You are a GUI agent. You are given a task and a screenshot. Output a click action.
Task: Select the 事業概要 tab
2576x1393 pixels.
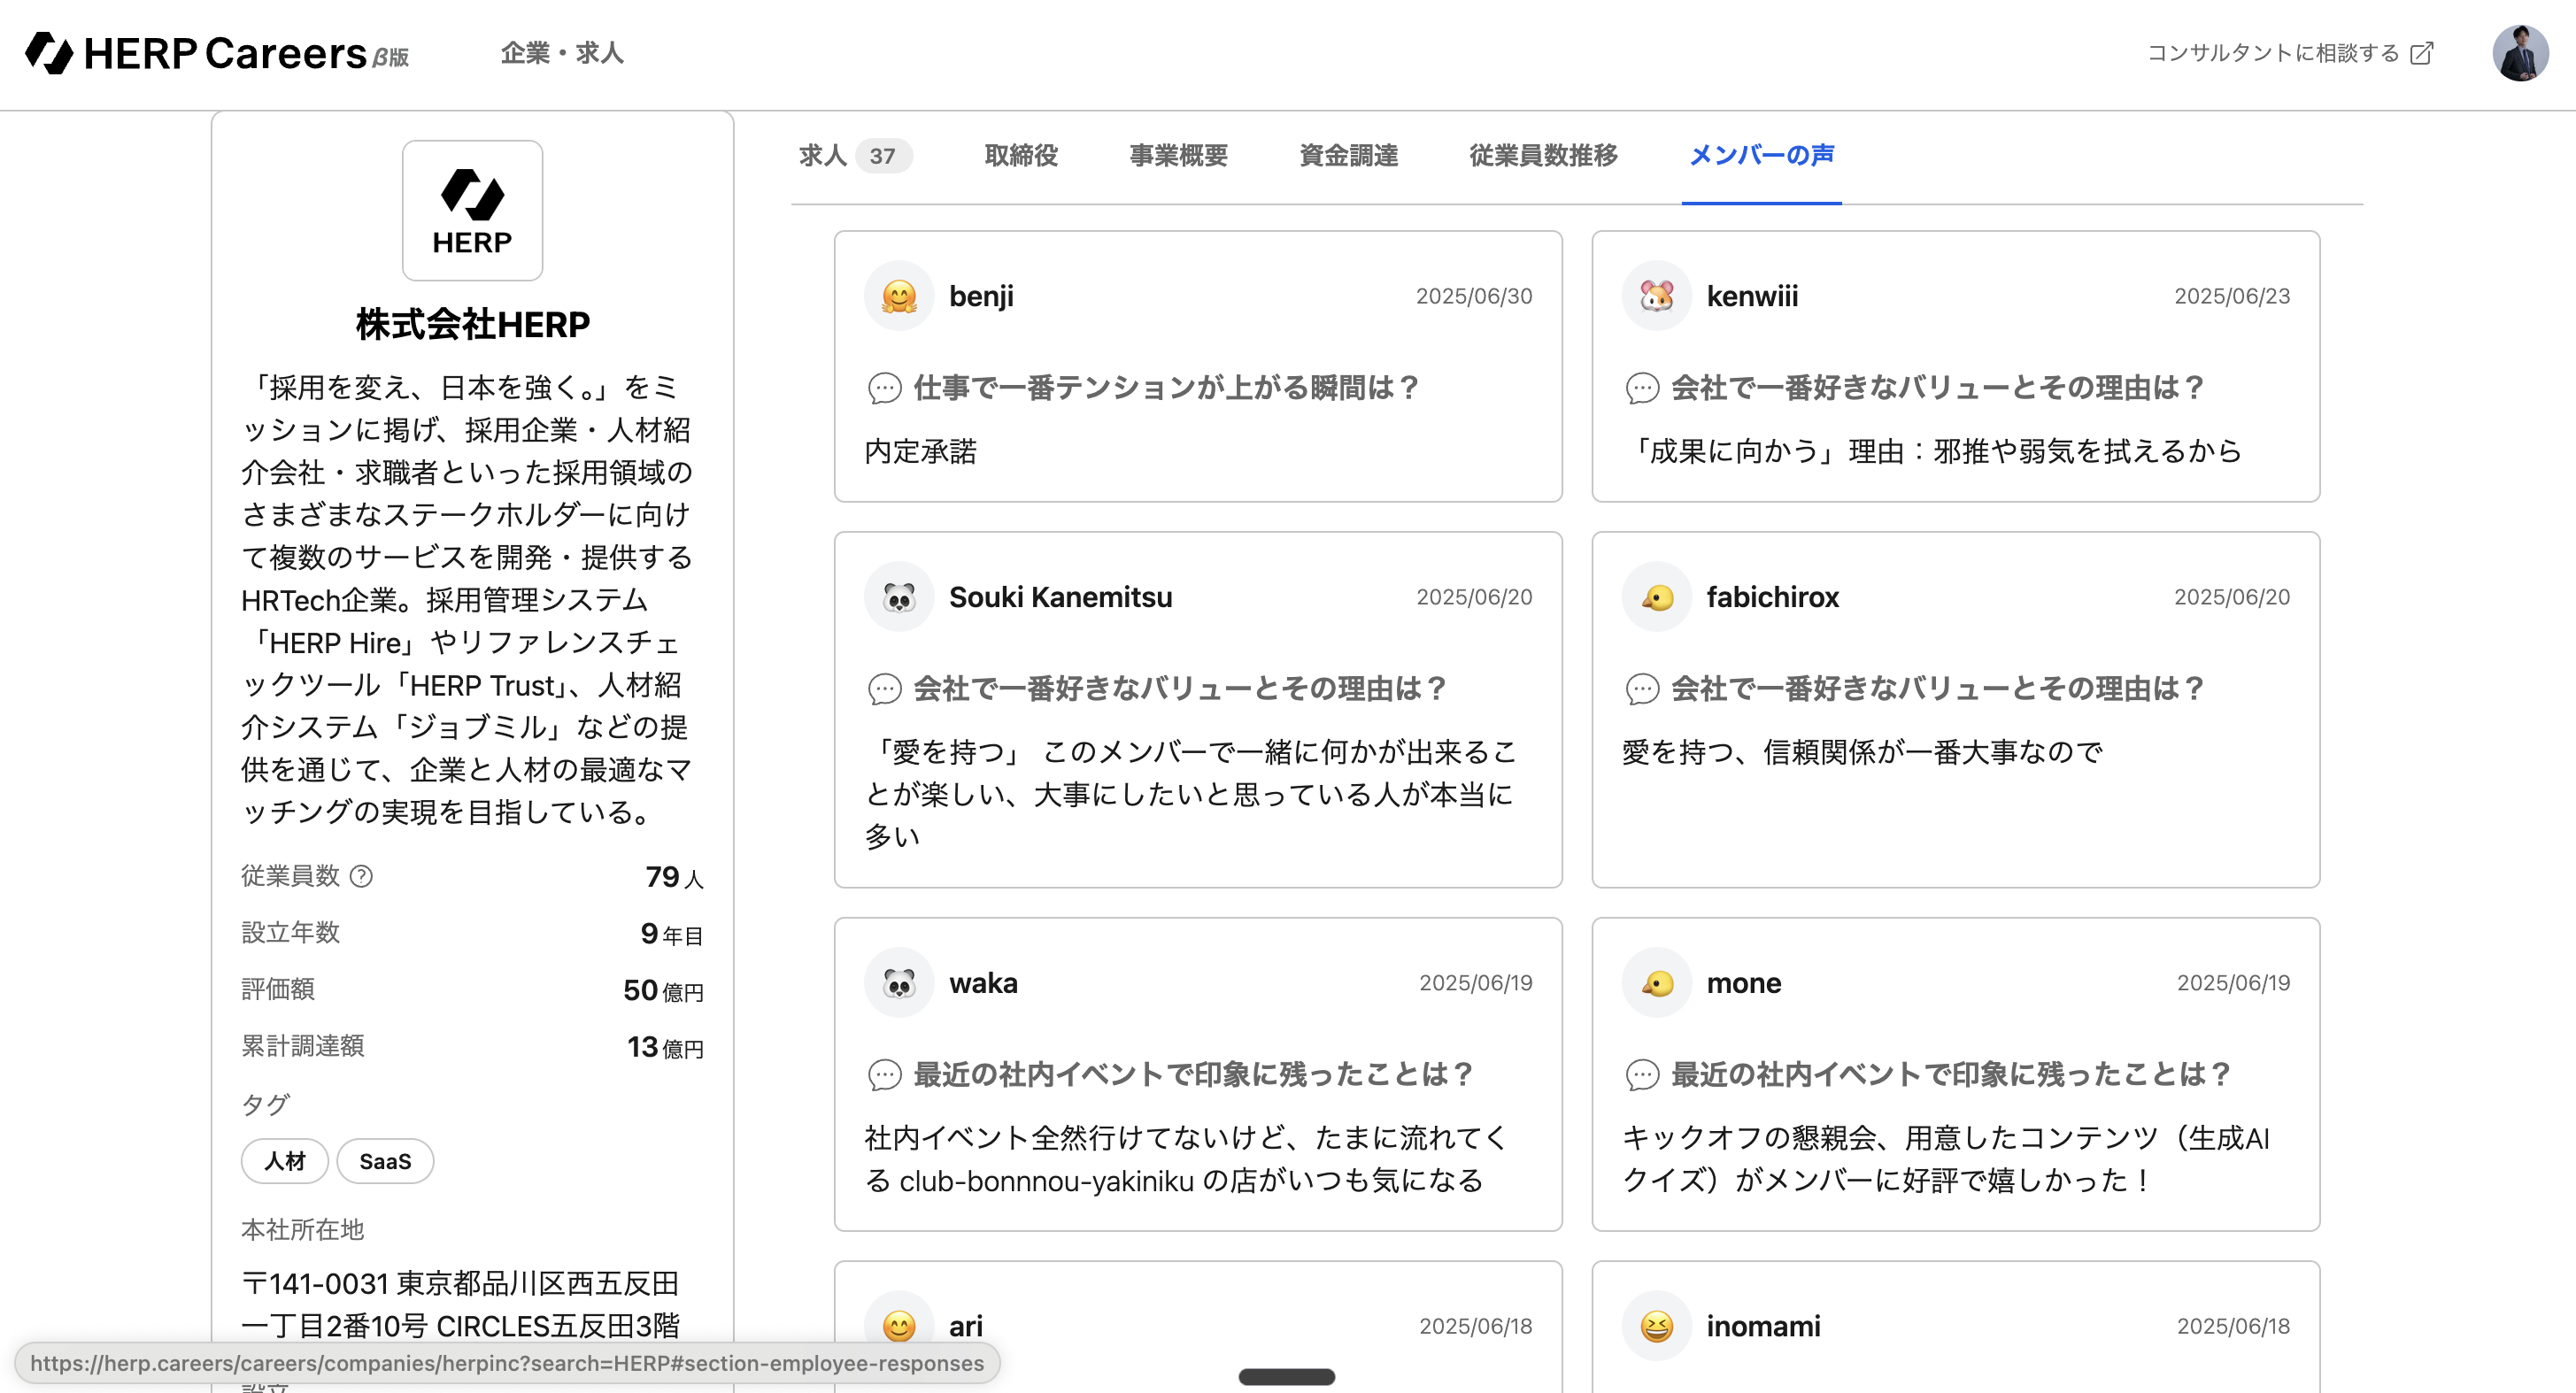1178,156
